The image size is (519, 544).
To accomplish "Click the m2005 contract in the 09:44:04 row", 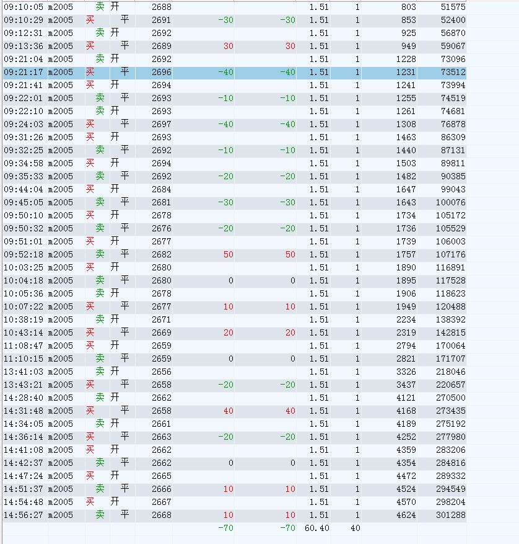I will 60,189.
